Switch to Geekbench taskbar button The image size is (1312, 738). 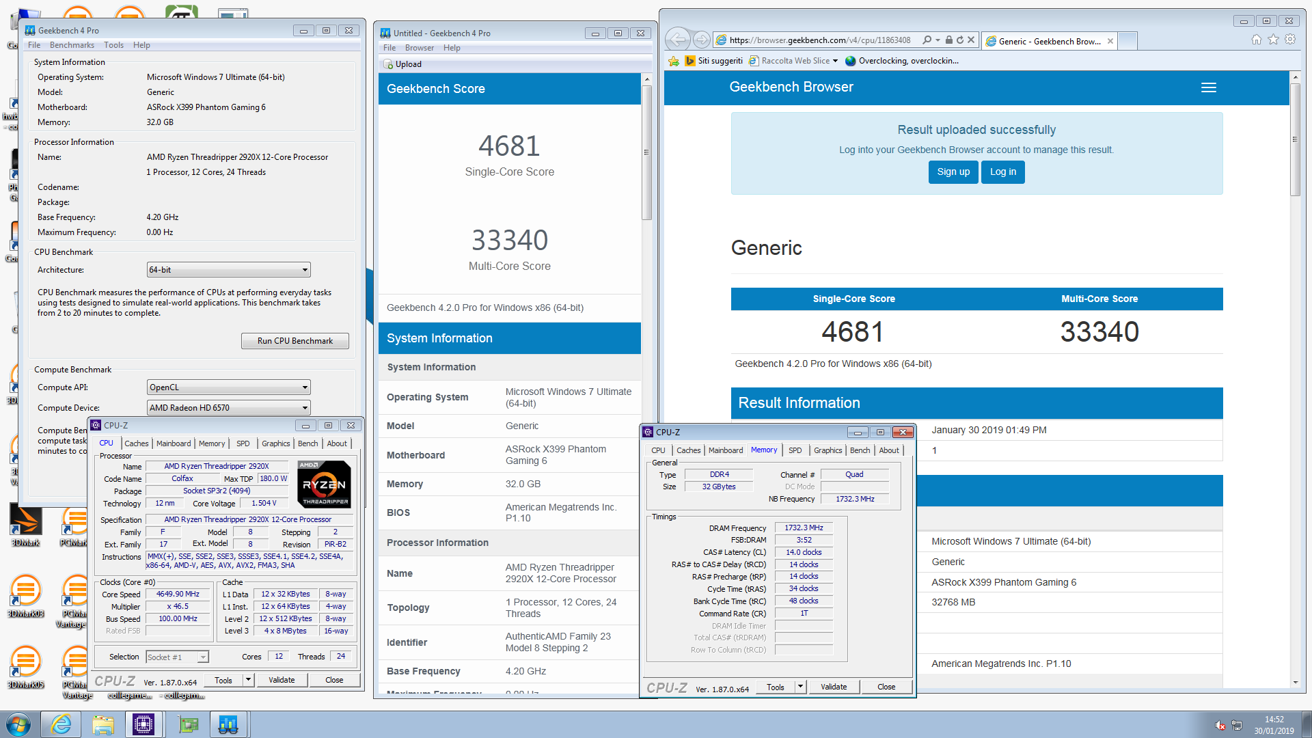click(228, 724)
